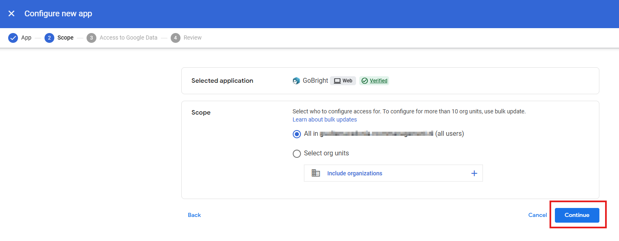Cancel the app configuration

[537, 215]
